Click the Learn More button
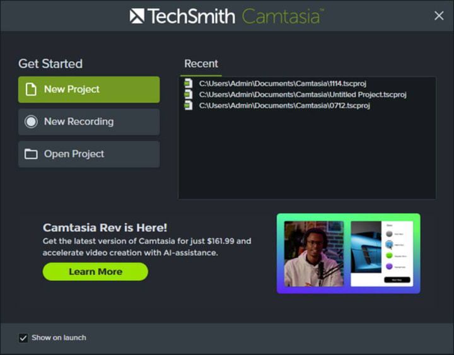 (95, 272)
